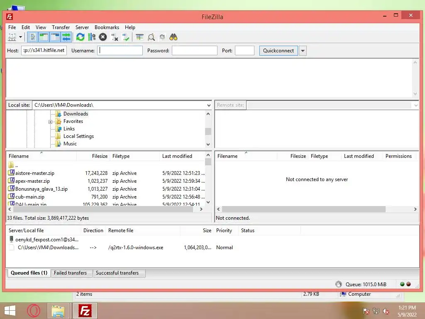Open the Site Manager dropdown arrow

(20, 37)
